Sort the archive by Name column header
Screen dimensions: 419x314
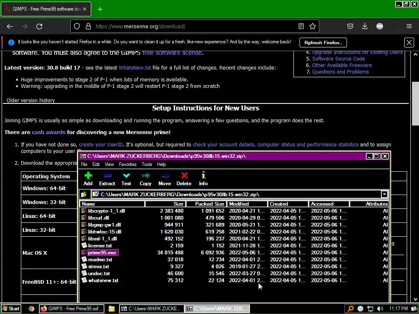[112, 204]
